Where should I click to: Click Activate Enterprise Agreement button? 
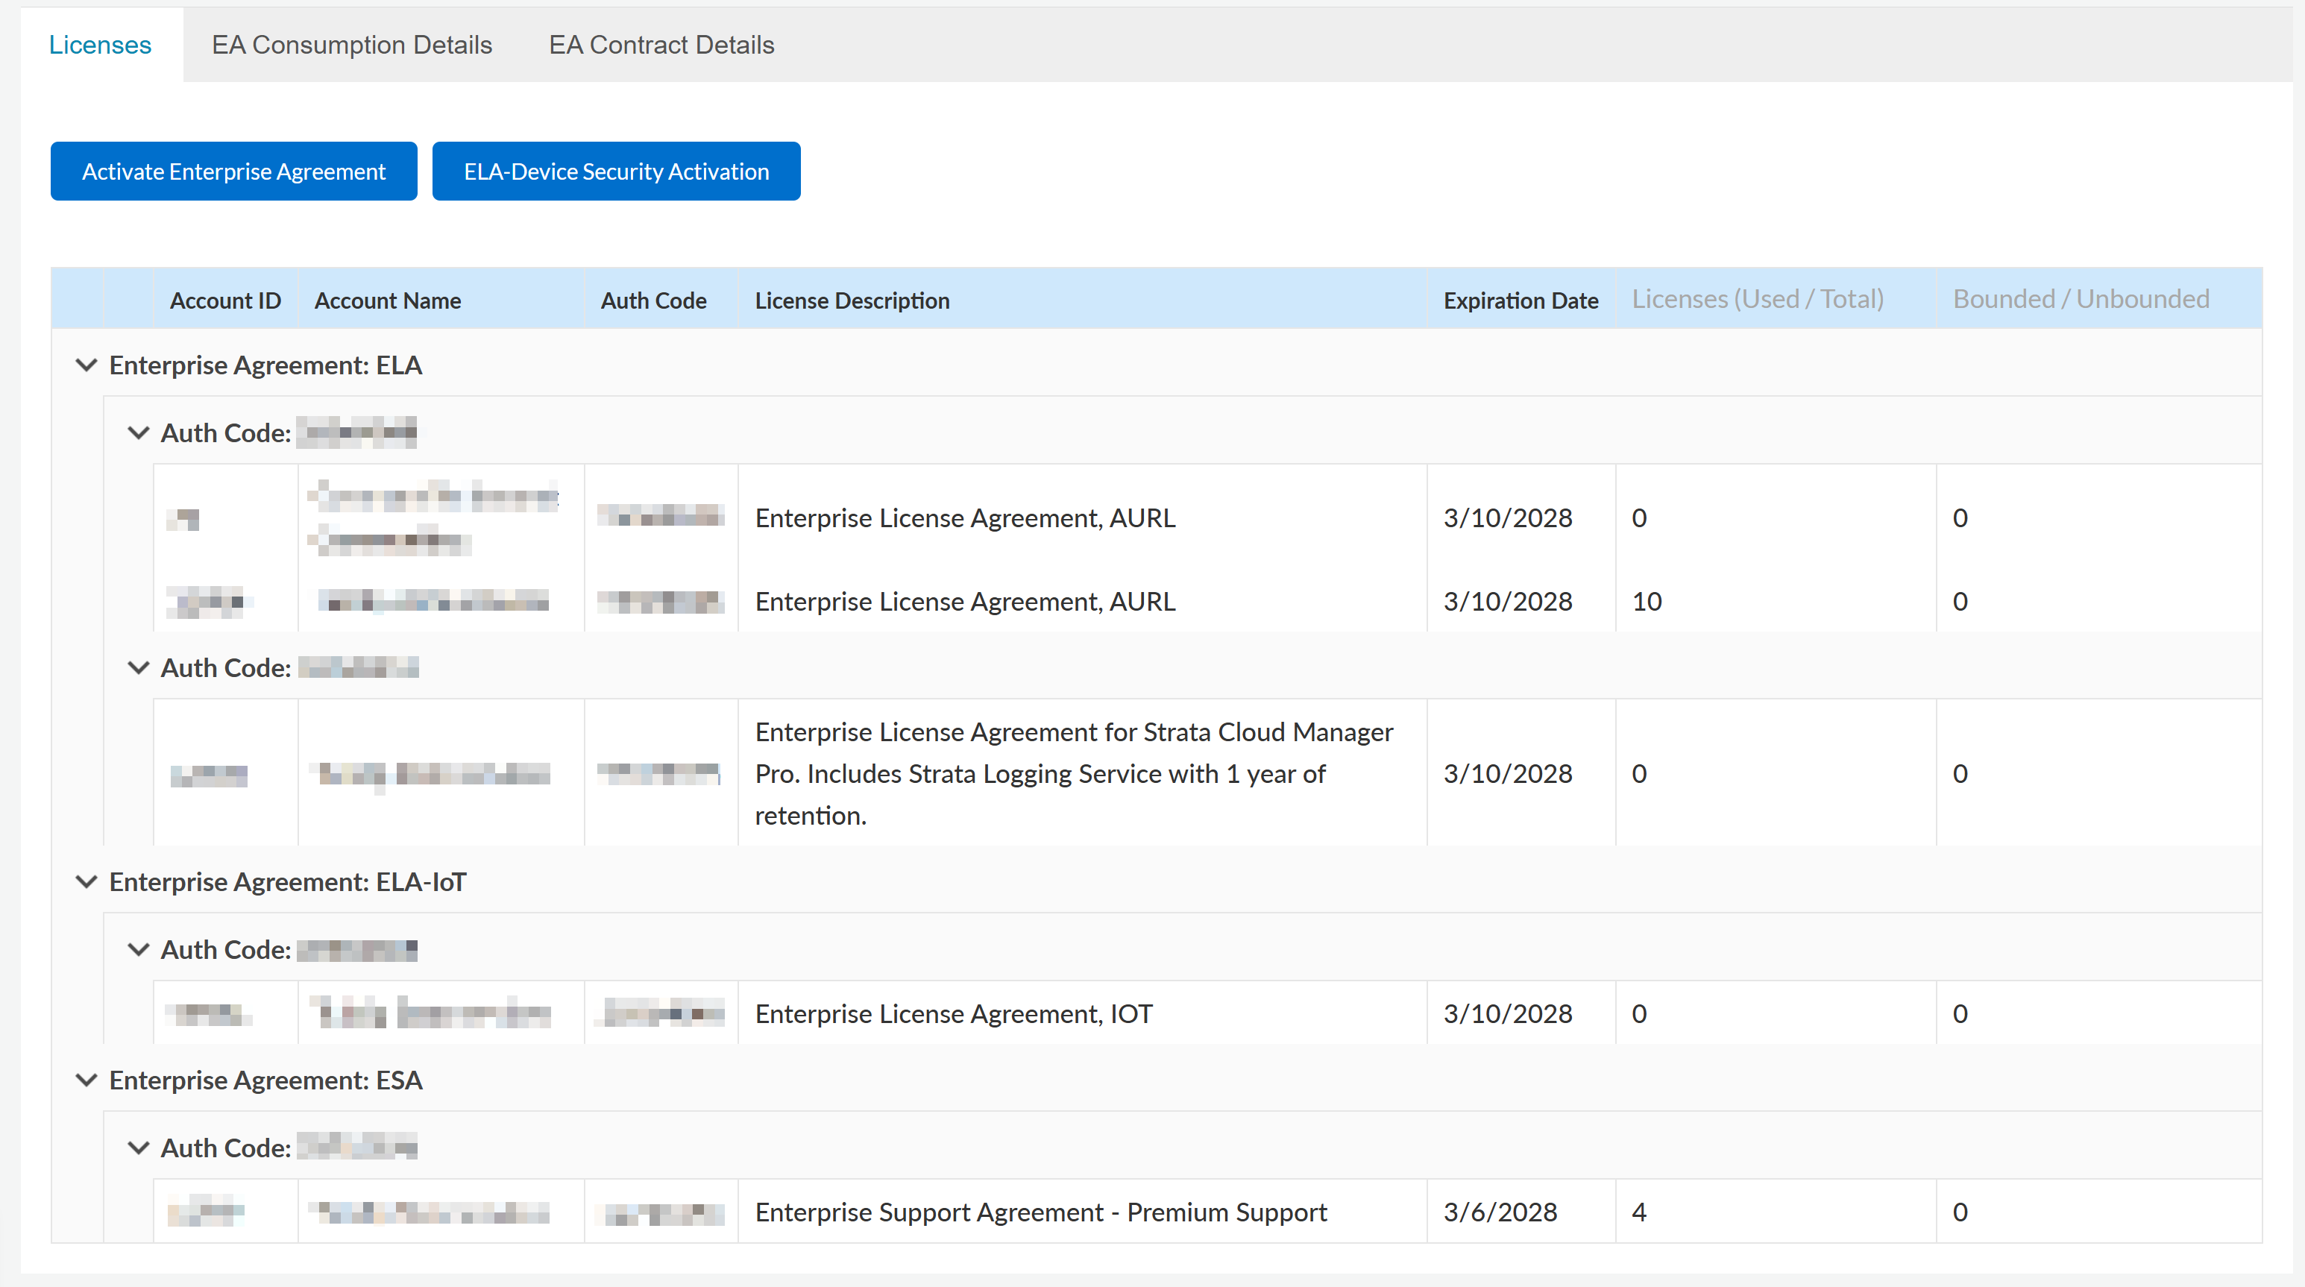coord(233,171)
